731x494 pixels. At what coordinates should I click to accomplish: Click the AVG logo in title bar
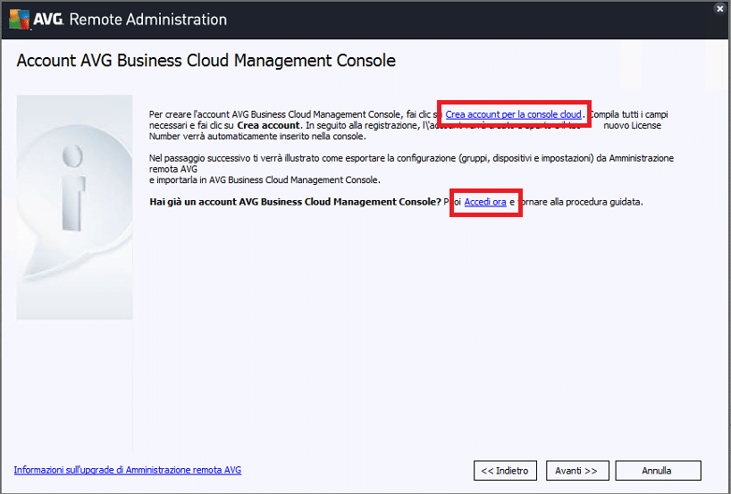(x=37, y=20)
